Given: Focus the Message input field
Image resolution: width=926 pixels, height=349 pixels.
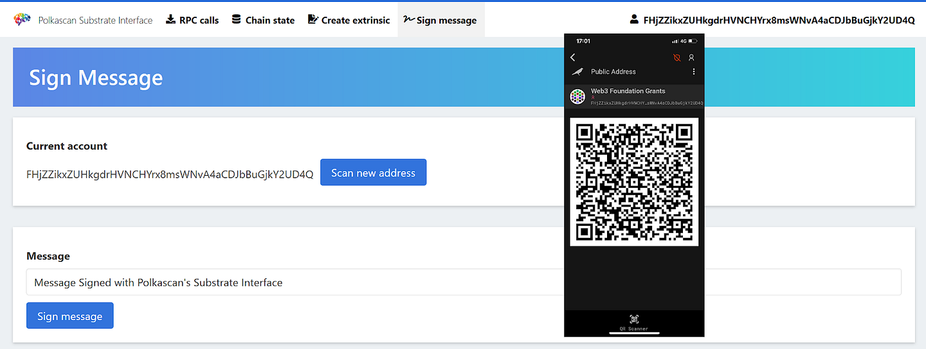Looking at the screenshot, I should (x=464, y=282).
